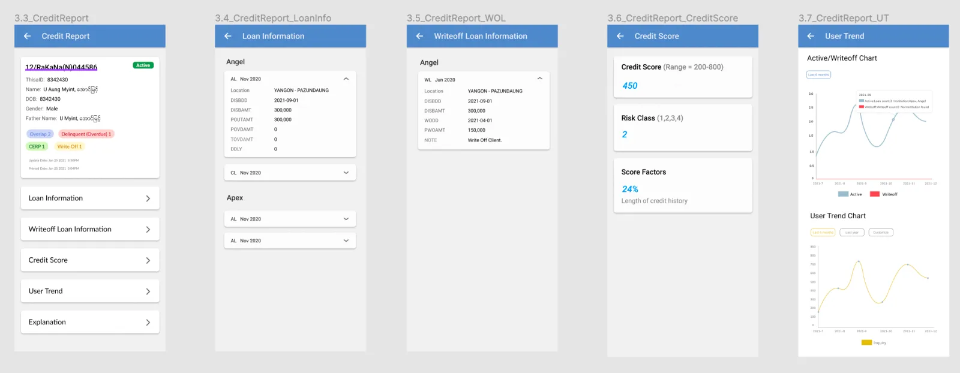Select Last year on User Trend Chart
This screenshot has height=373, width=960.
pyautogui.click(x=852, y=233)
